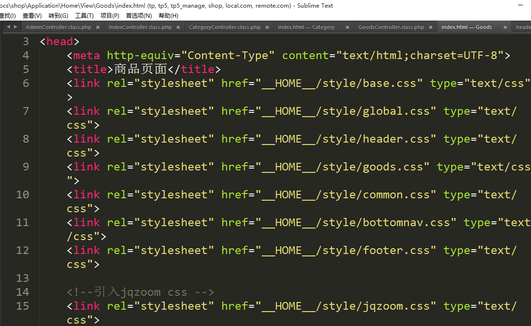Close the AdminController.class.php tab
This screenshot has height=326, width=531.
coord(98,27)
